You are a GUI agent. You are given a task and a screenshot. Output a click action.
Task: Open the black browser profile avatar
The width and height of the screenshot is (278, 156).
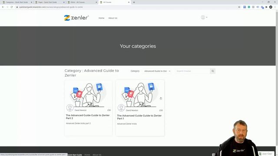click(x=271, y=7)
